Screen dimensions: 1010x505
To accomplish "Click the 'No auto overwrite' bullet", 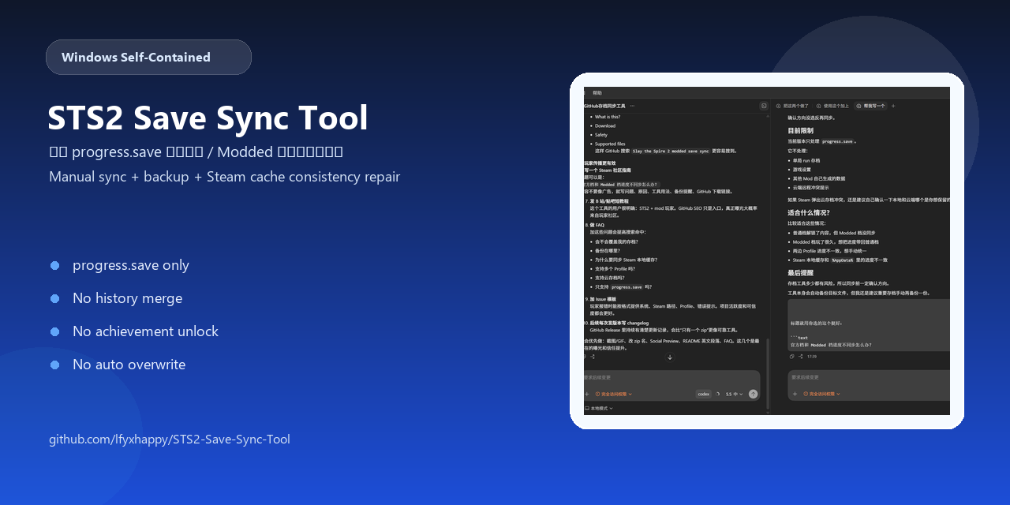I will (129, 365).
